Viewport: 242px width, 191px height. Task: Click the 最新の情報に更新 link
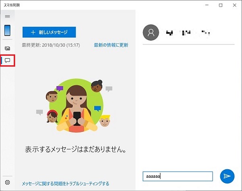[x=111, y=45]
